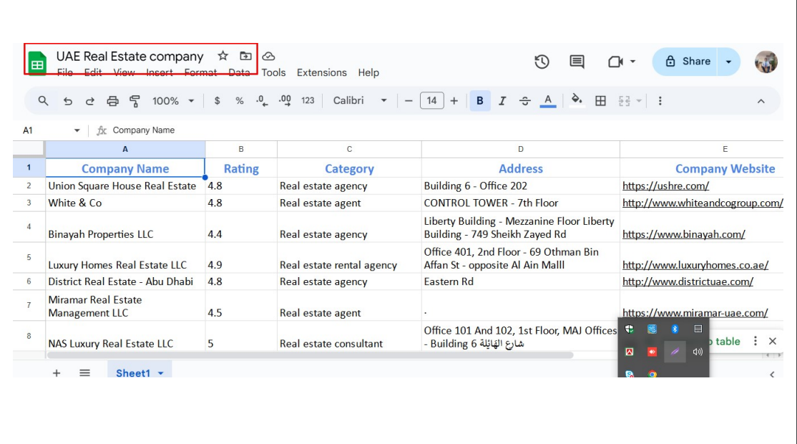The width and height of the screenshot is (797, 444).
Task: Toggle Italic formatting
Action: [x=502, y=101]
